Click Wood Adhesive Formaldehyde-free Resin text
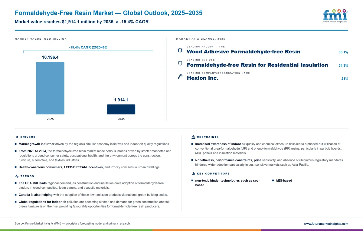Screen dimensions: 363x231 tap(244, 51)
